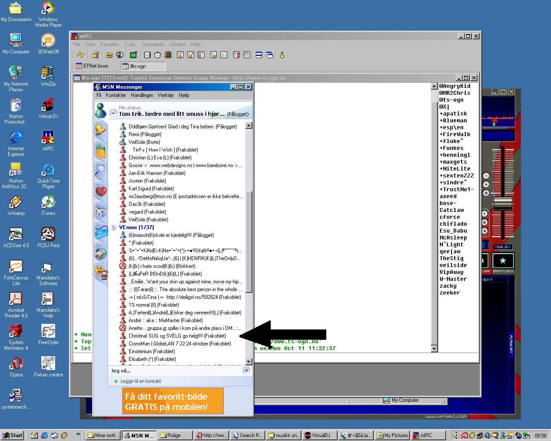Click the Windows Start button
The width and height of the screenshot is (551, 441).
point(12,435)
